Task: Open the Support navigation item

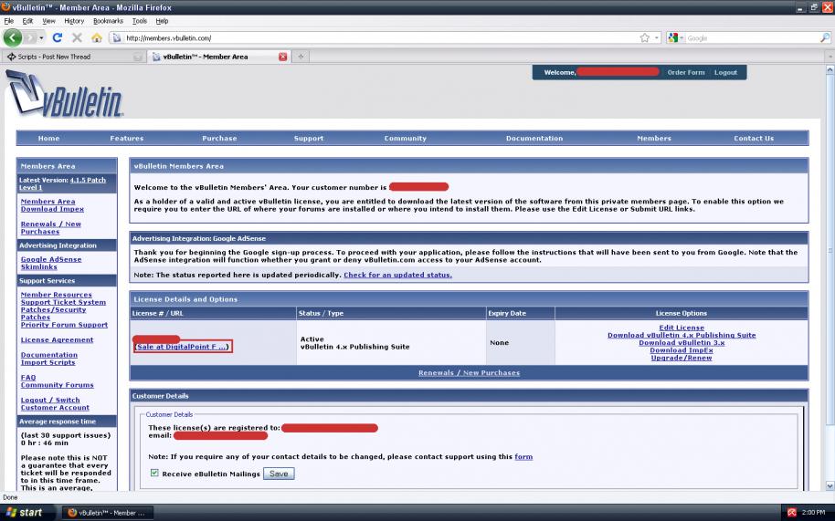Action: [309, 138]
